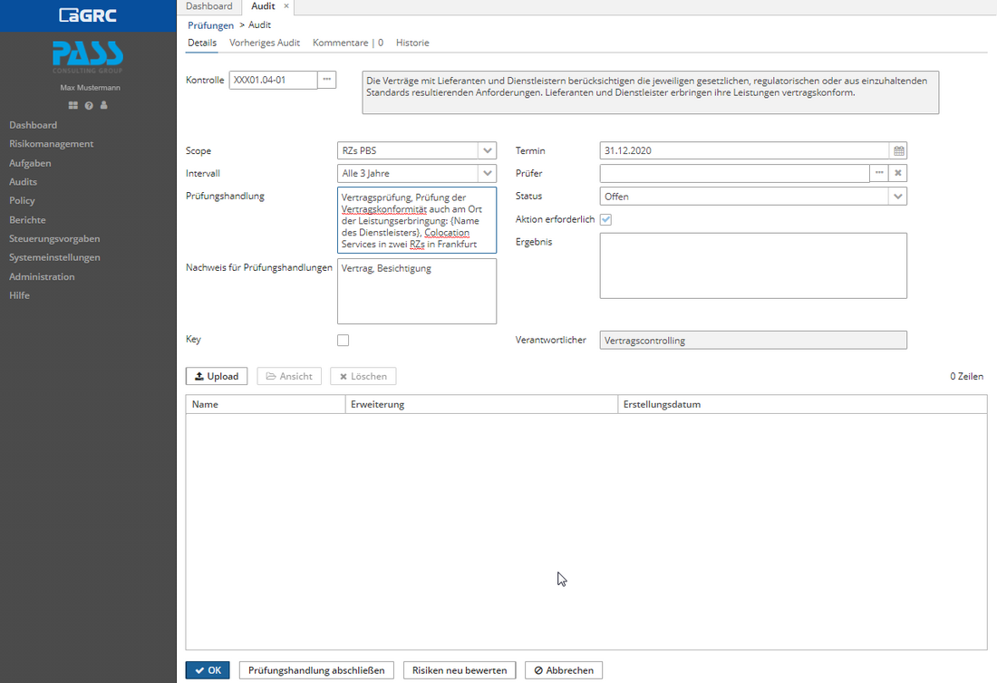
Task: Tick the Key checkbox
Action: click(x=343, y=340)
